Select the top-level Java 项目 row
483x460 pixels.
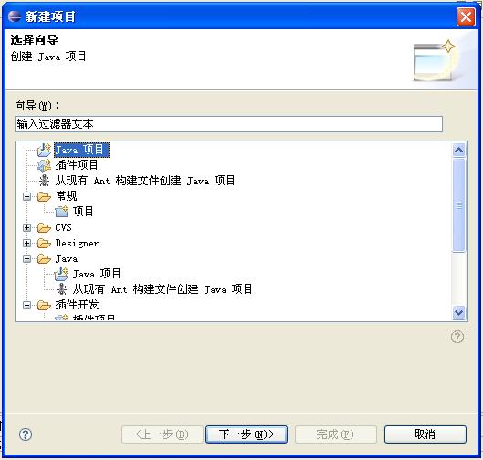point(81,150)
